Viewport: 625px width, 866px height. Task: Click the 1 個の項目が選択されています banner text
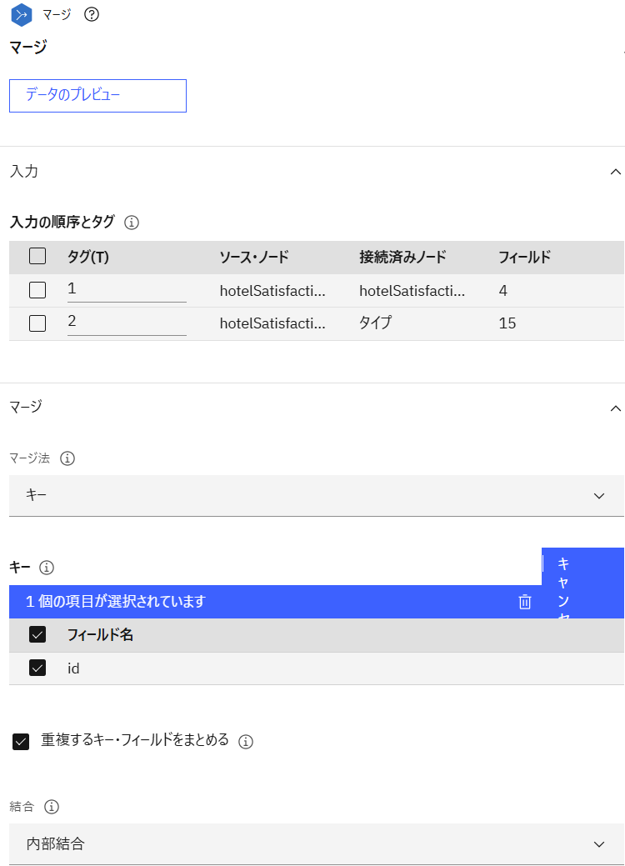coord(116,602)
